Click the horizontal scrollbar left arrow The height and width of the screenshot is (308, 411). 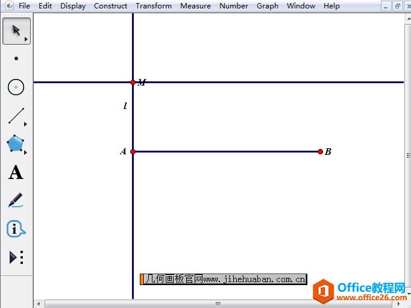click(39, 304)
